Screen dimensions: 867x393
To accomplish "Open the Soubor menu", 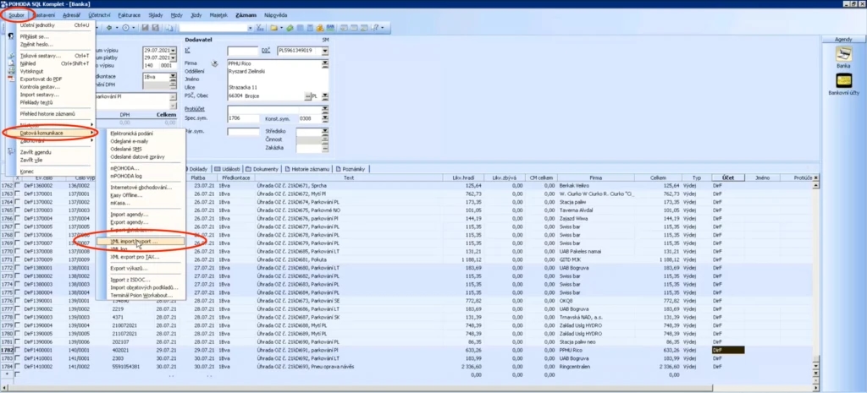I will pos(16,15).
